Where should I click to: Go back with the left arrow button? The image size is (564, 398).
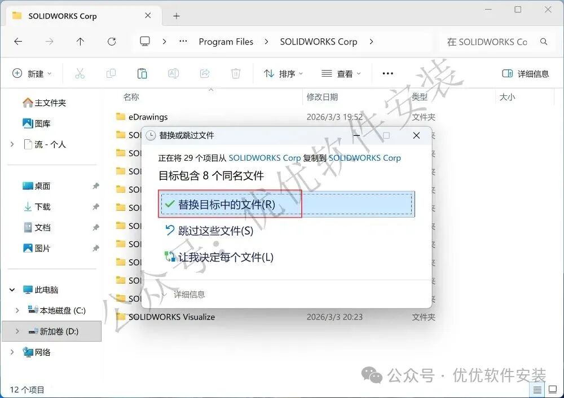(18, 42)
